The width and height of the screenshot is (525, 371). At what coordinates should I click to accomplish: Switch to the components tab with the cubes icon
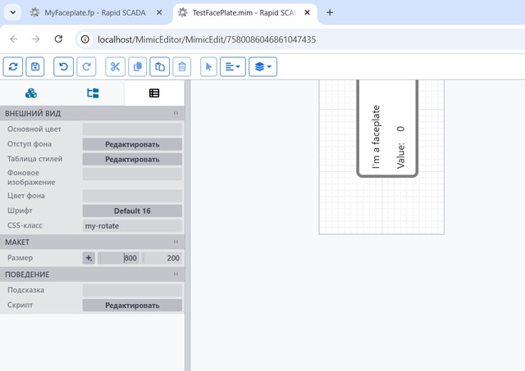tap(31, 93)
